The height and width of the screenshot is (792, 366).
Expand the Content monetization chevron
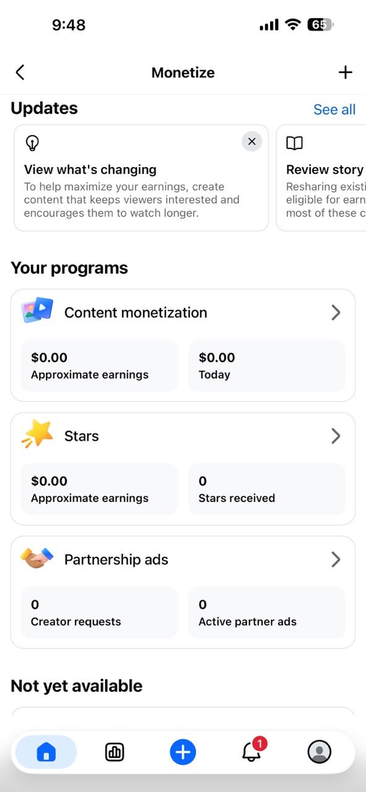click(336, 312)
